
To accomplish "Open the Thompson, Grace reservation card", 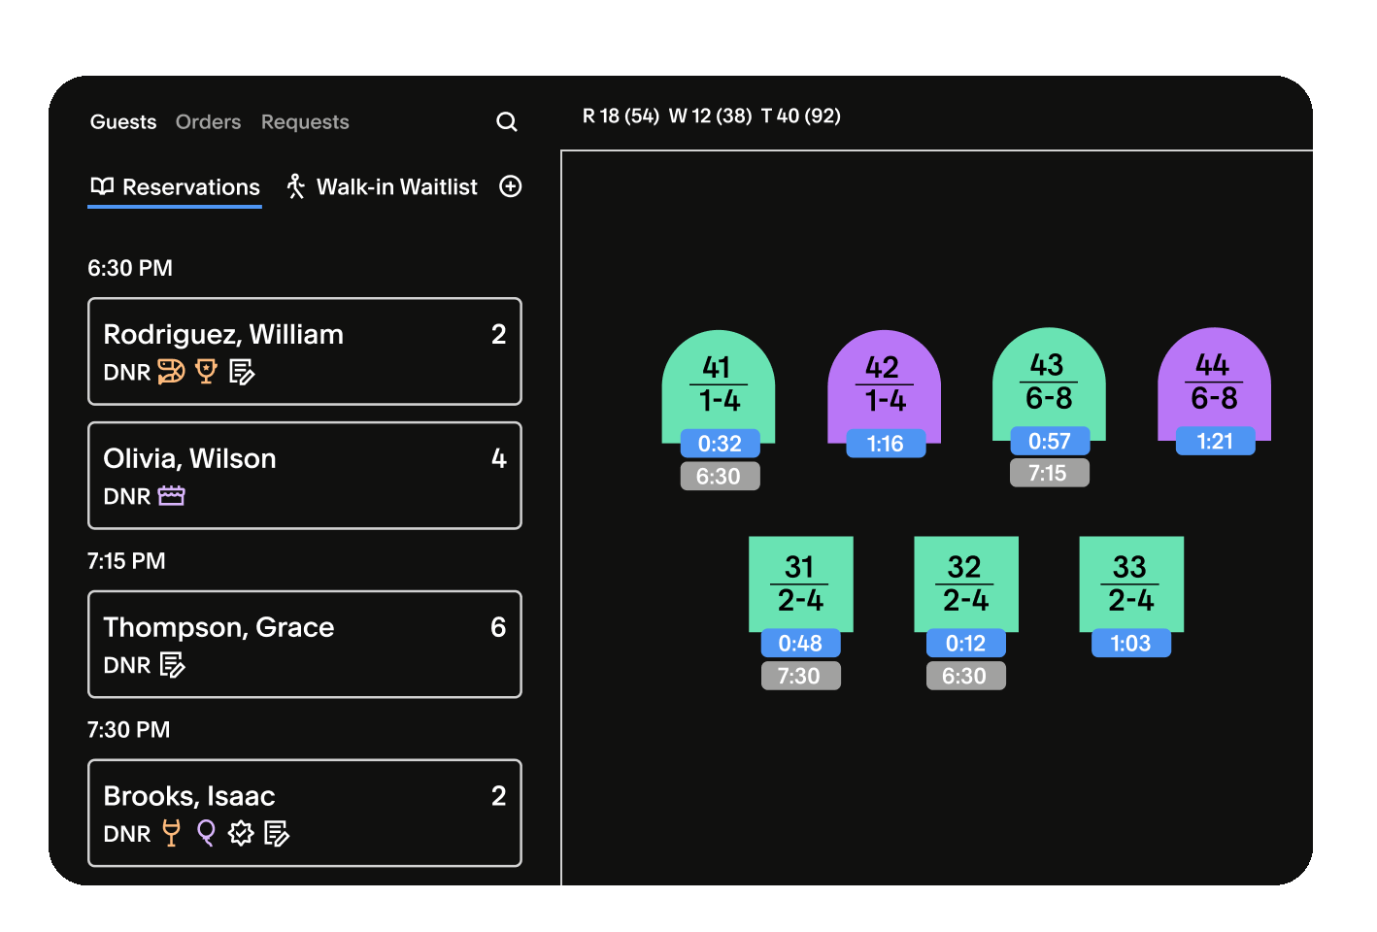I will click(305, 645).
